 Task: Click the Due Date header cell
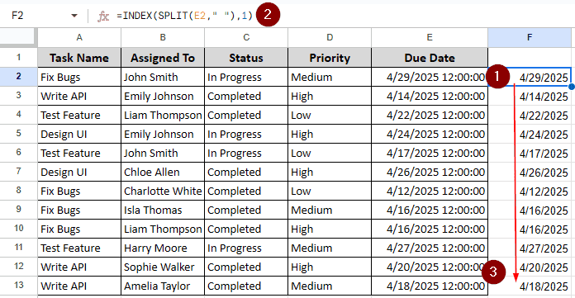(x=430, y=58)
